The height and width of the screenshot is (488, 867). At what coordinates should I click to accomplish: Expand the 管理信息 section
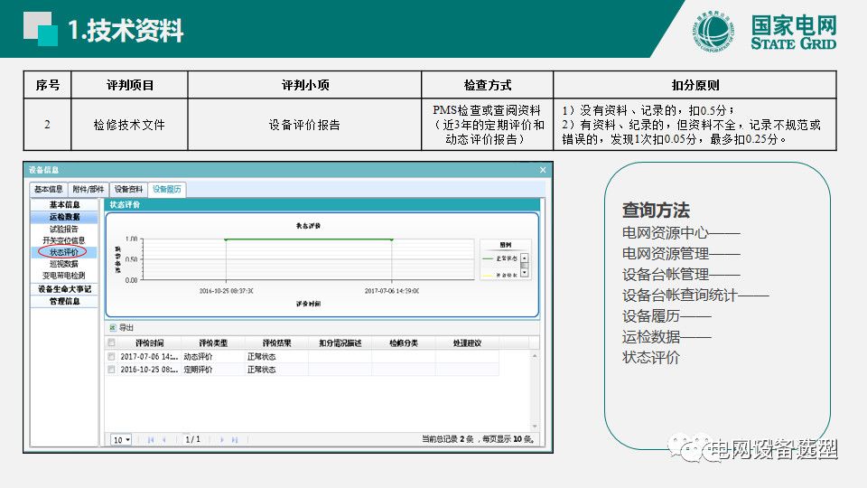pos(65,302)
